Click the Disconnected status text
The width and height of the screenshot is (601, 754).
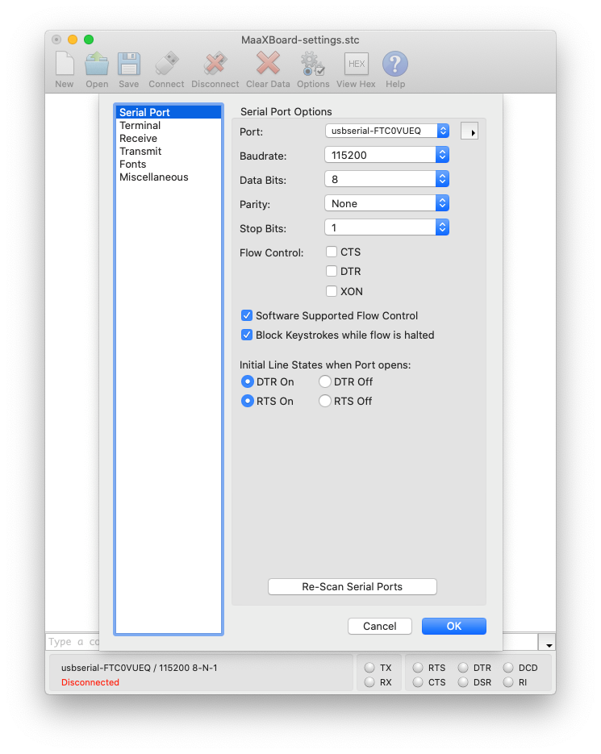coord(90,682)
